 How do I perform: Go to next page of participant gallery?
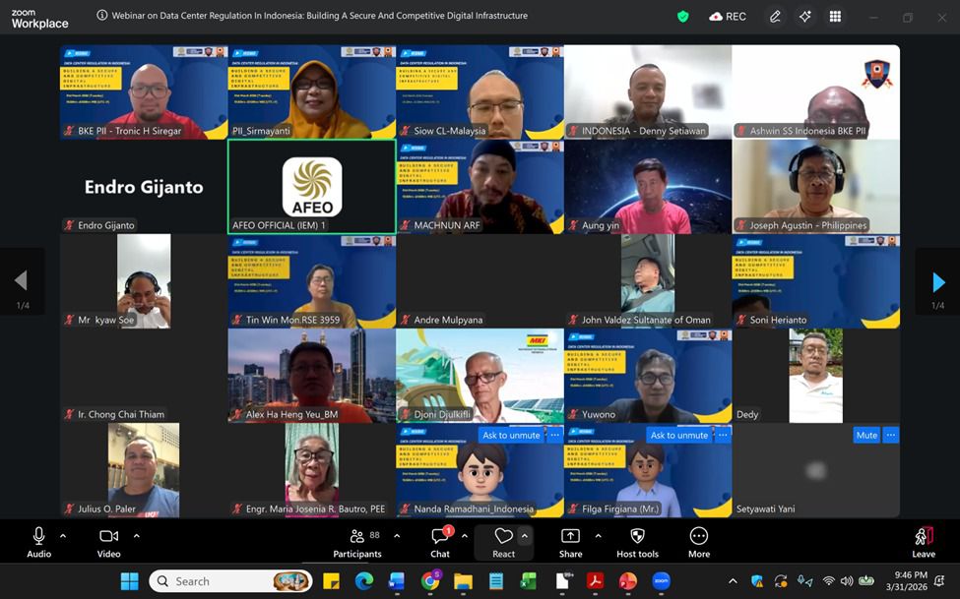coord(937,283)
